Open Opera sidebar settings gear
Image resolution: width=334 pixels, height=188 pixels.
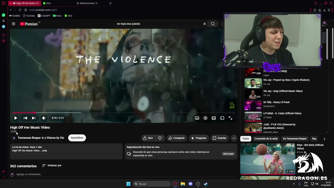3,41
